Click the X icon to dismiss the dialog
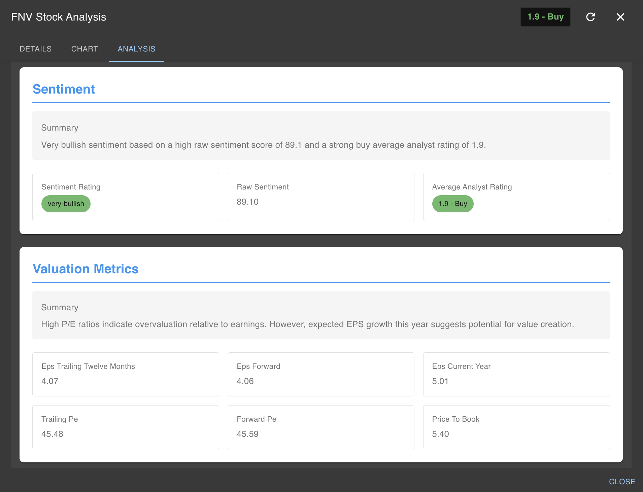 (620, 17)
